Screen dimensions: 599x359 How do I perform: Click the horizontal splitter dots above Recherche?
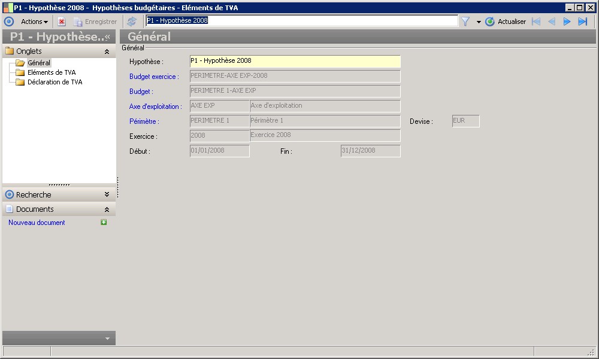[x=59, y=185]
